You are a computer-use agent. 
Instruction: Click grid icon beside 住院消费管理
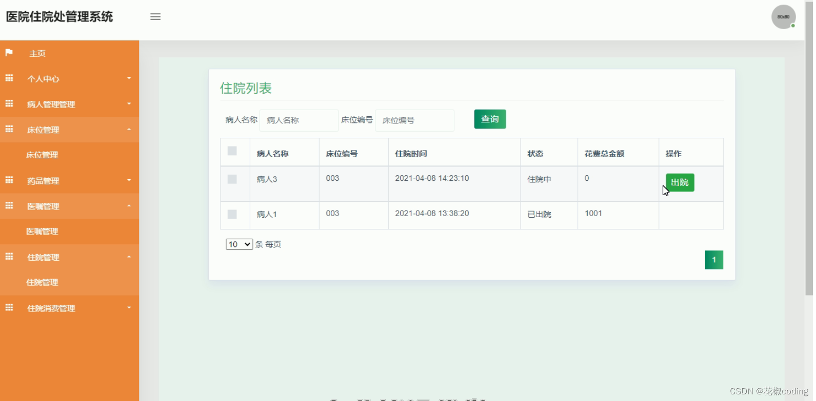[9, 307]
